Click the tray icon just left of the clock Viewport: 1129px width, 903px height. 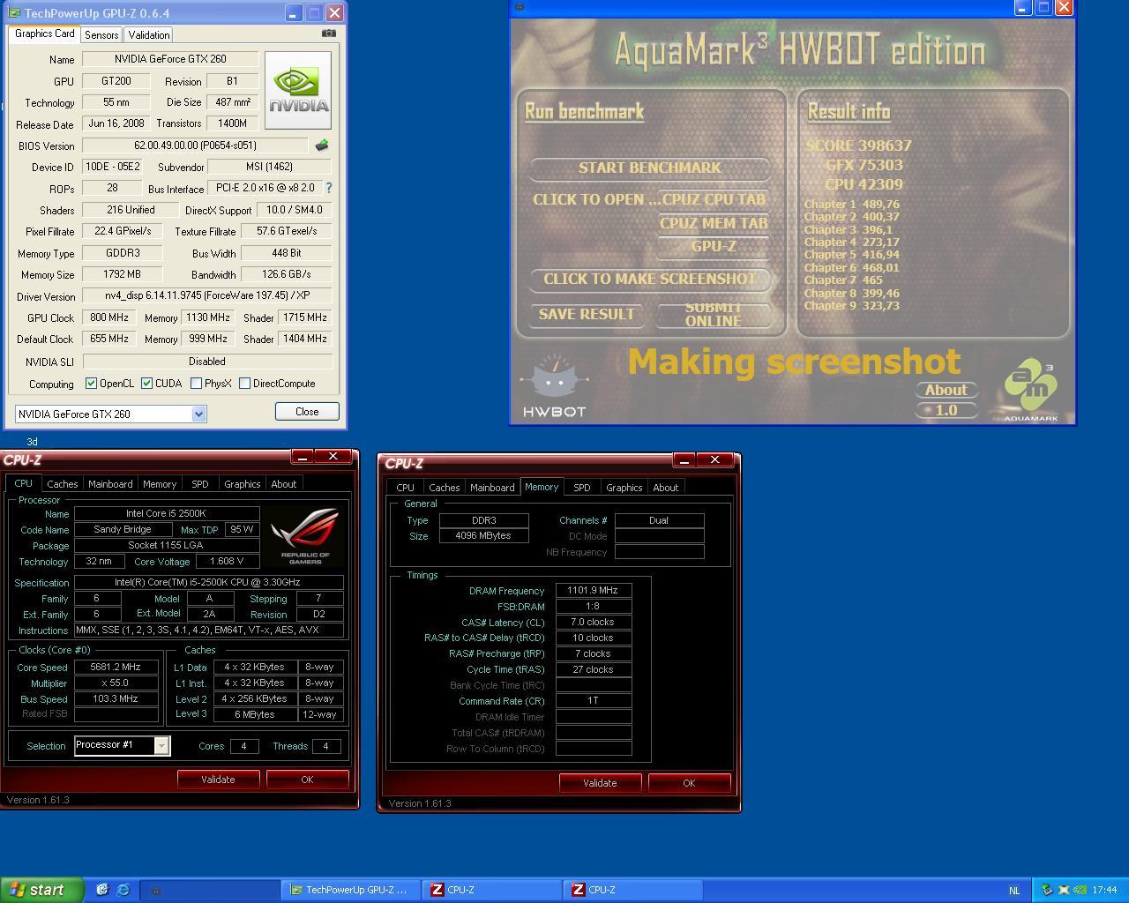(1080, 890)
